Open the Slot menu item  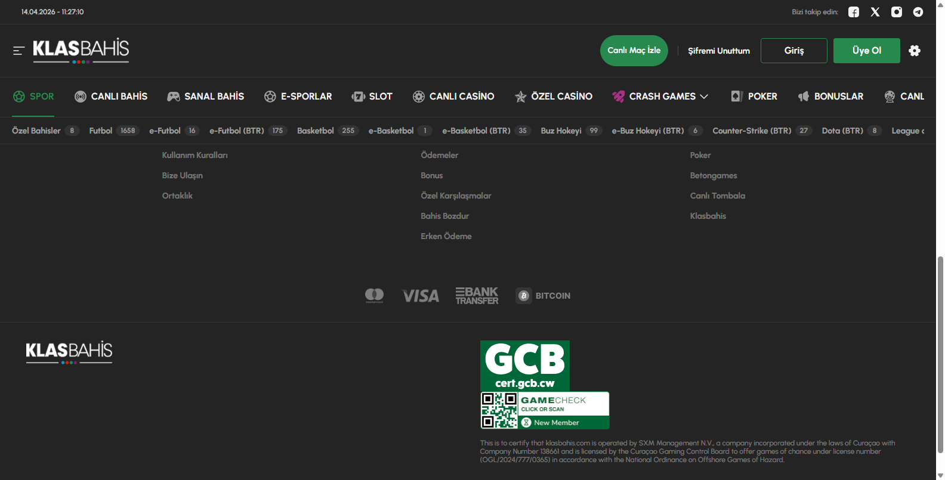click(372, 97)
